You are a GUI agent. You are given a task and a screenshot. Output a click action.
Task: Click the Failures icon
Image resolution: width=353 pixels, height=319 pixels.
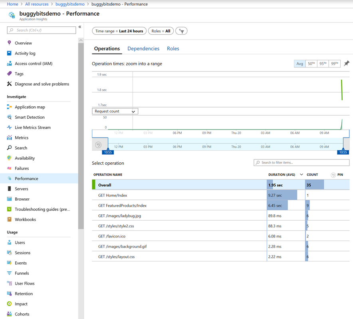(x=9, y=168)
